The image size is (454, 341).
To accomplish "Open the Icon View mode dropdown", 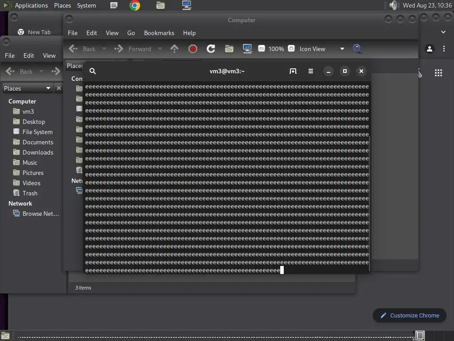I will click(x=322, y=49).
